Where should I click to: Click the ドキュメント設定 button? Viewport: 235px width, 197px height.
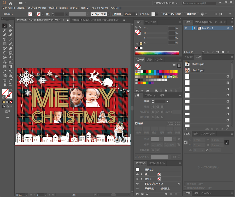pos(172,14)
